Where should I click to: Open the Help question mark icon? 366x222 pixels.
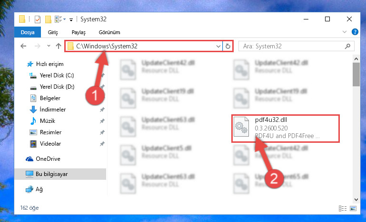tap(355, 32)
